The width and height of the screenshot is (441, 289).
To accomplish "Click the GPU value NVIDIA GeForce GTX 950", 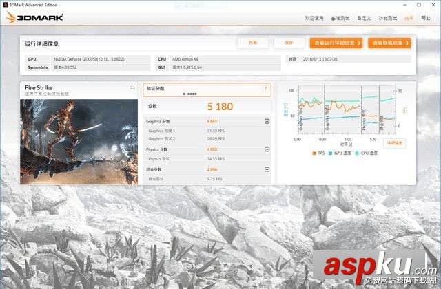I will point(89,59).
